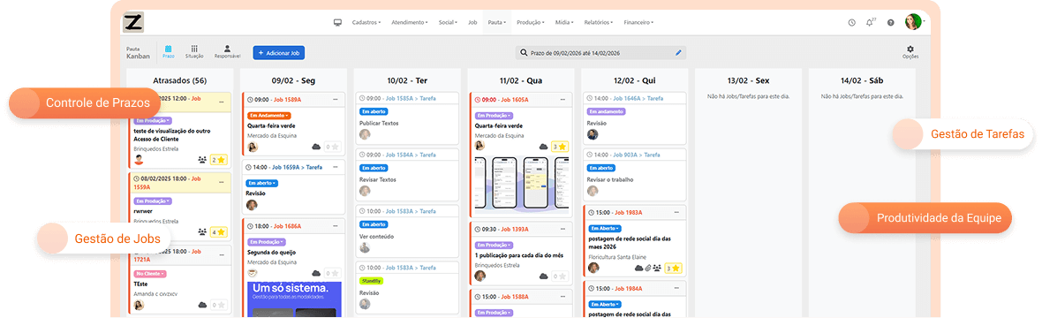Change Em Produção status on Job 1605A
The image size is (1042, 318).
click(494, 115)
